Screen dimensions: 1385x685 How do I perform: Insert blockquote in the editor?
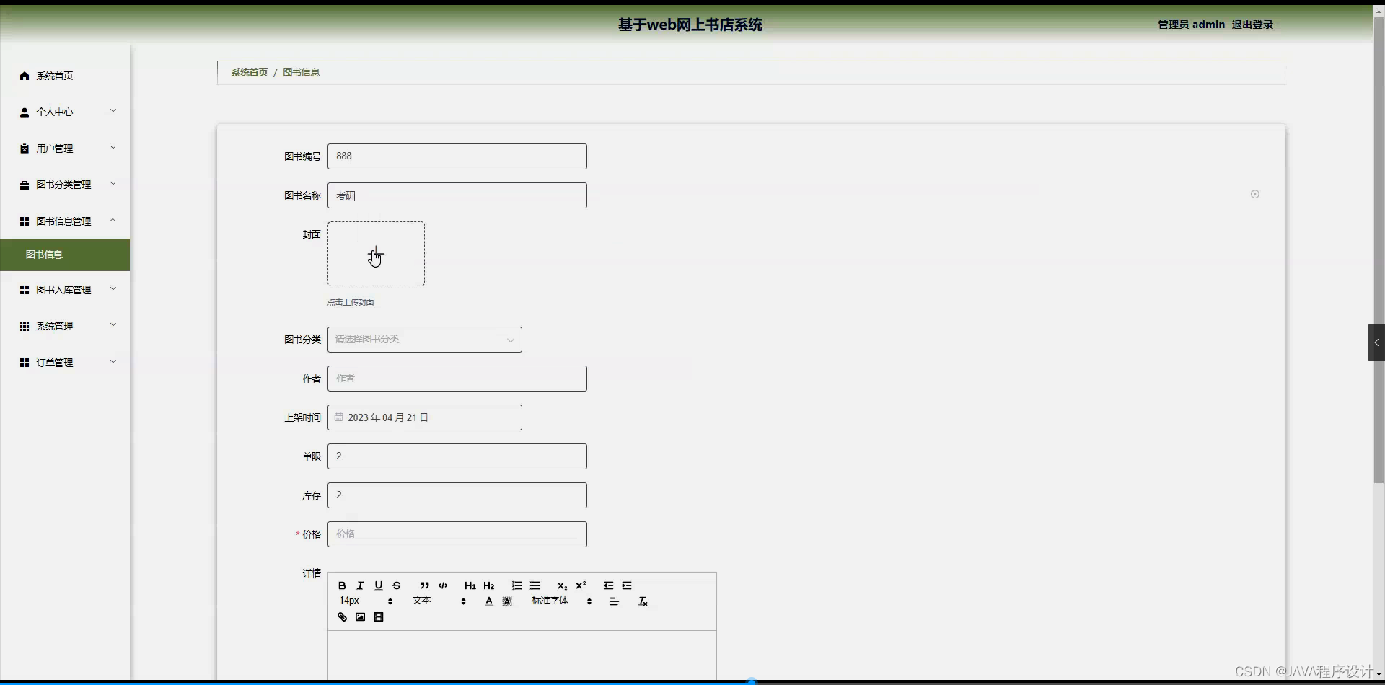click(x=424, y=585)
